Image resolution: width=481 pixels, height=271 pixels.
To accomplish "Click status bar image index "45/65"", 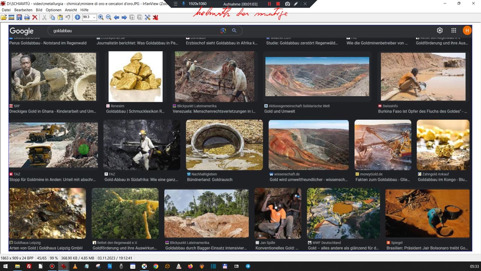I will pyautogui.click(x=42, y=258).
